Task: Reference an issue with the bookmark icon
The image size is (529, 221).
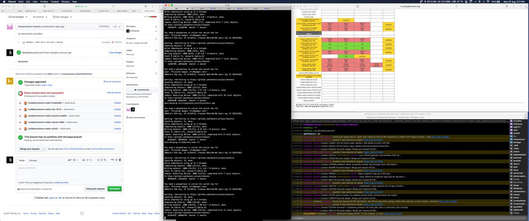Action: (120, 160)
